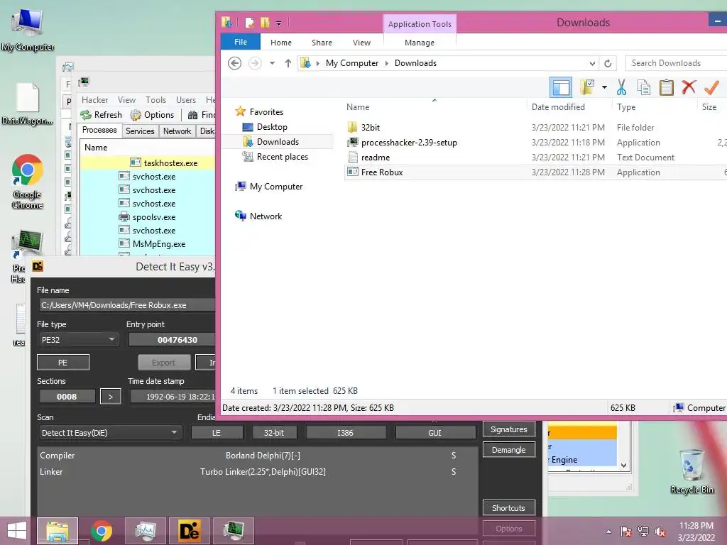Open the dropdown arrow beside folder options icon
Viewport: 727px width, 545px height.
point(604,87)
